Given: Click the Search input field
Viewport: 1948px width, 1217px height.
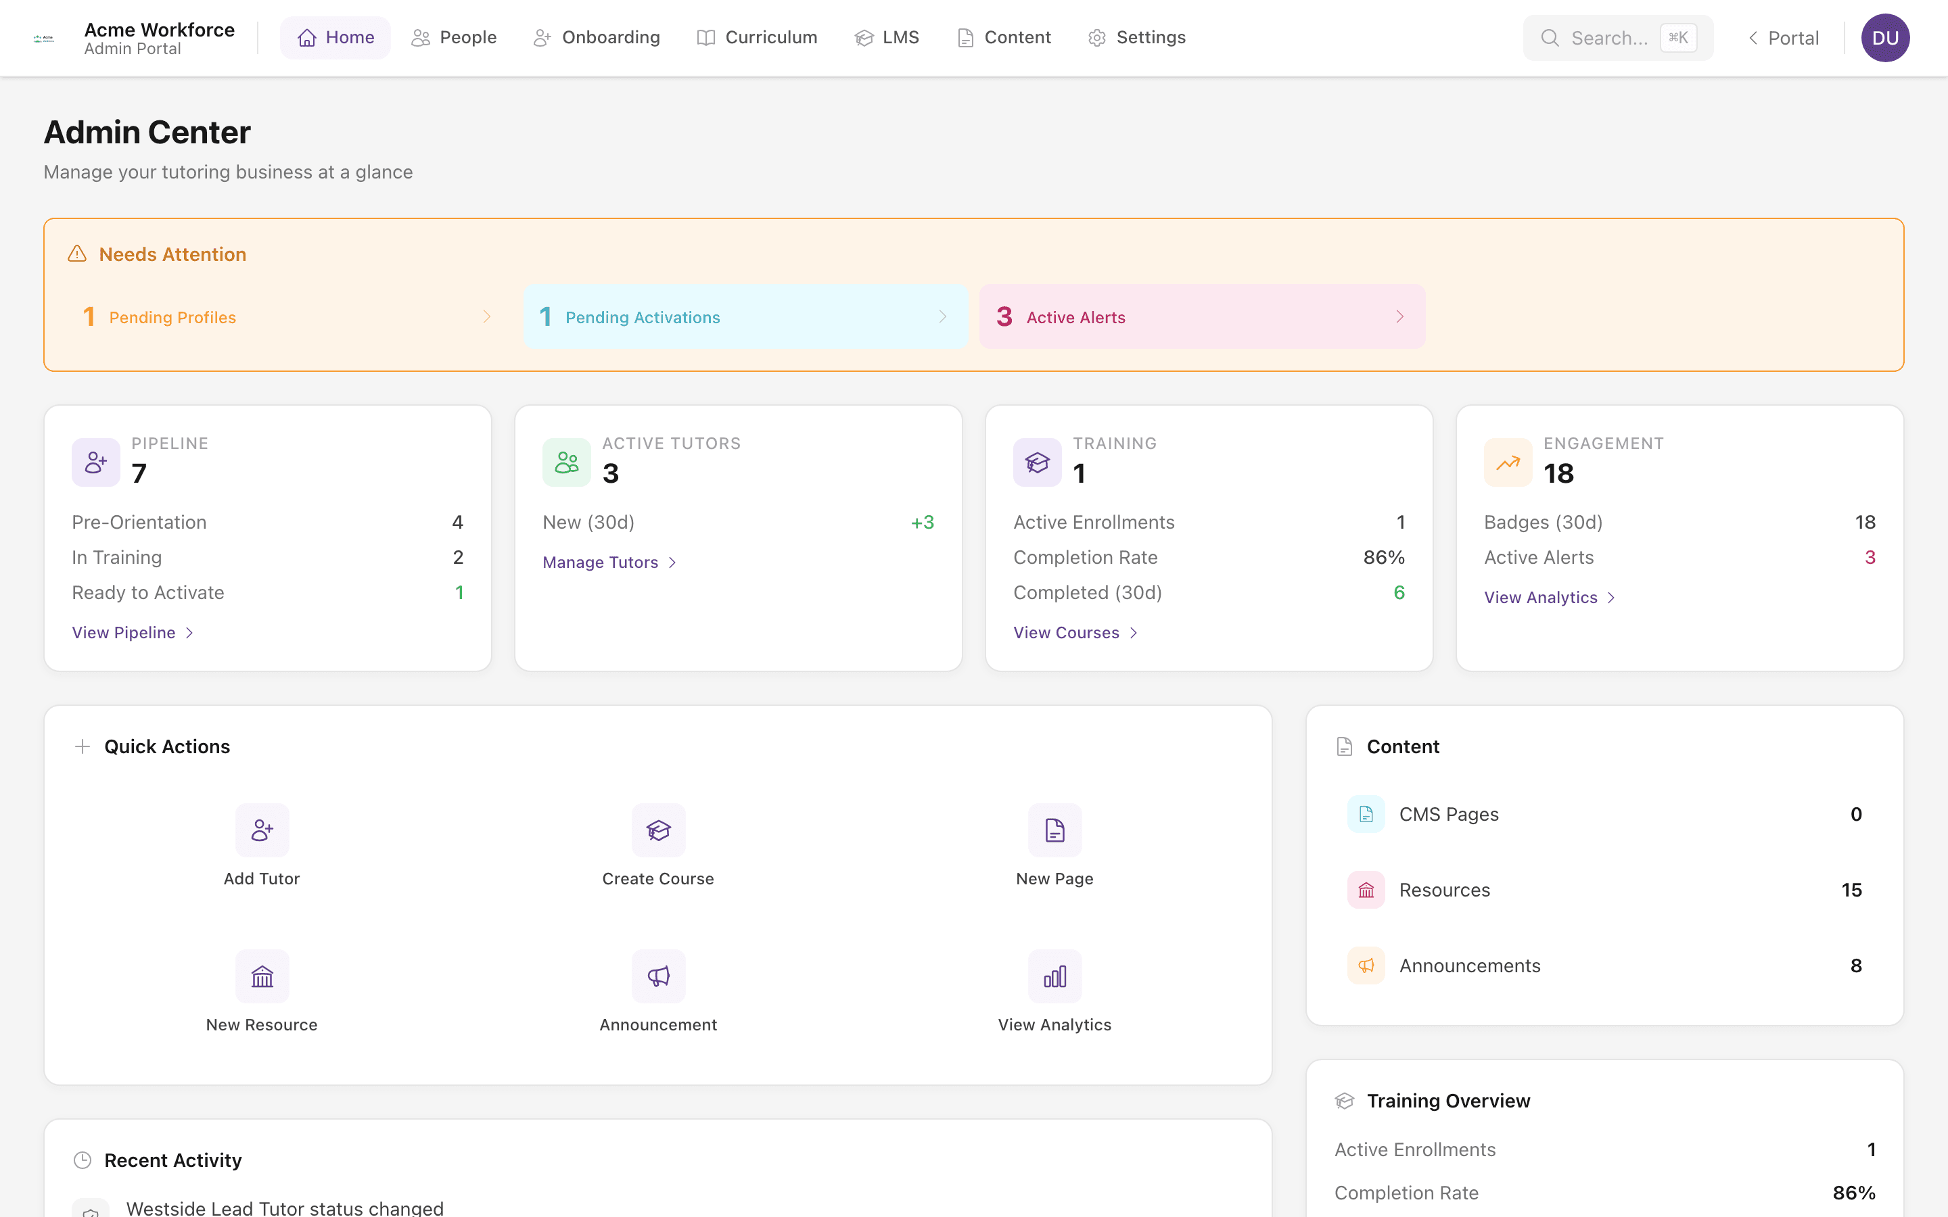Looking at the screenshot, I should (x=1618, y=38).
